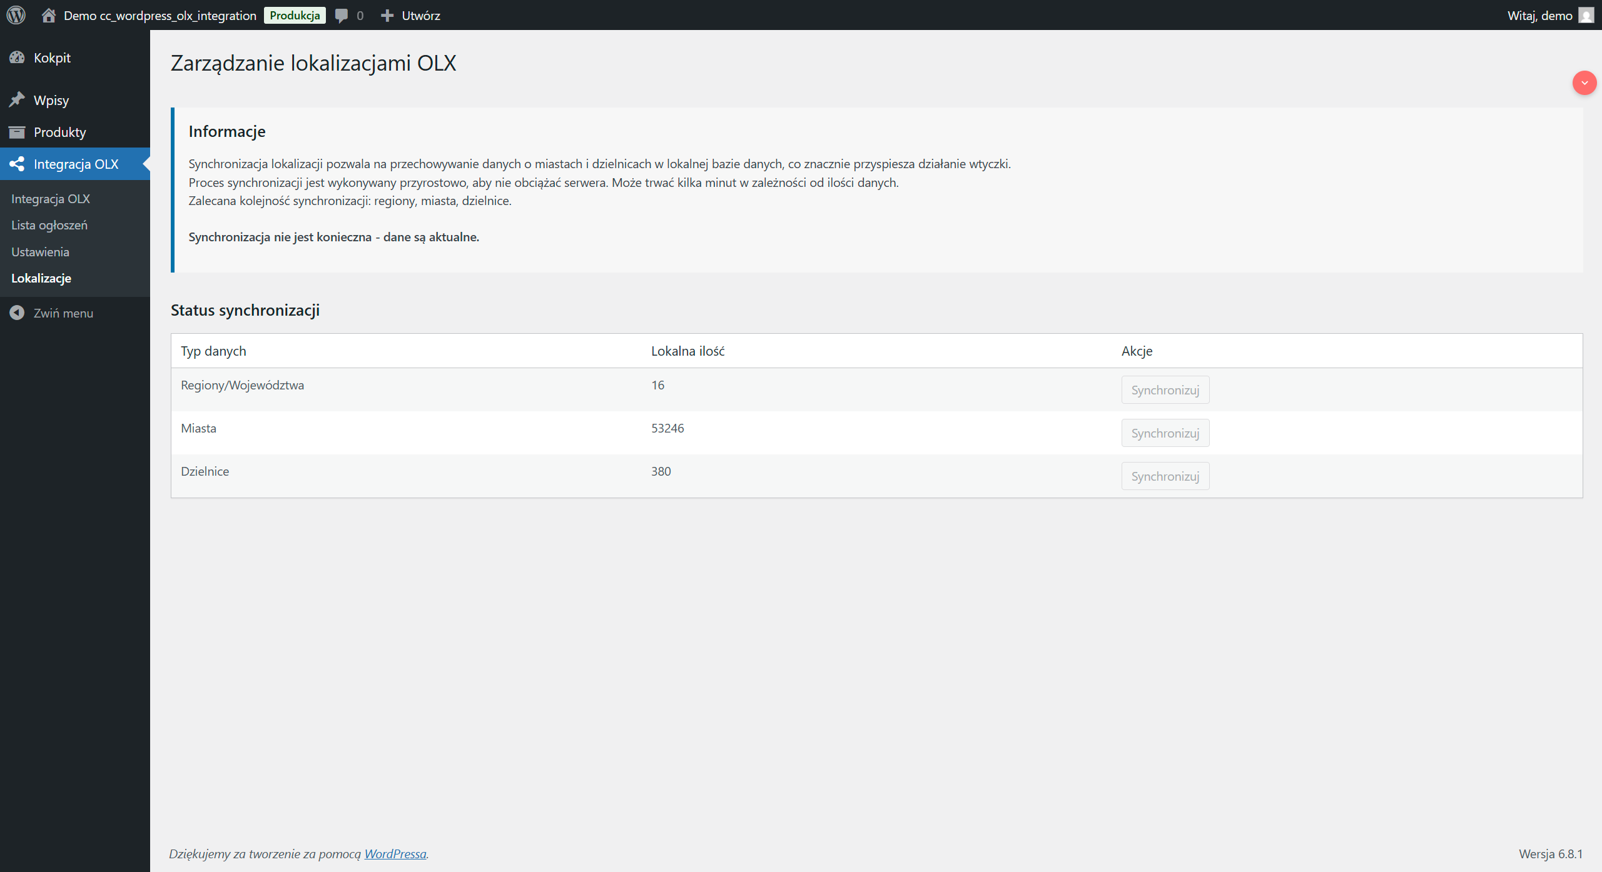Click the green Produkcja environment badge
Image resolution: width=1602 pixels, height=872 pixels.
[295, 16]
